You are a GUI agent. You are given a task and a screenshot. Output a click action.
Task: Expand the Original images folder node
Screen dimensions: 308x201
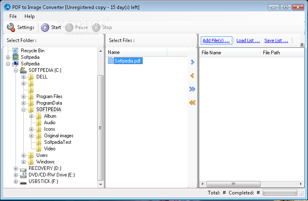pyautogui.click(x=31, y=136)
